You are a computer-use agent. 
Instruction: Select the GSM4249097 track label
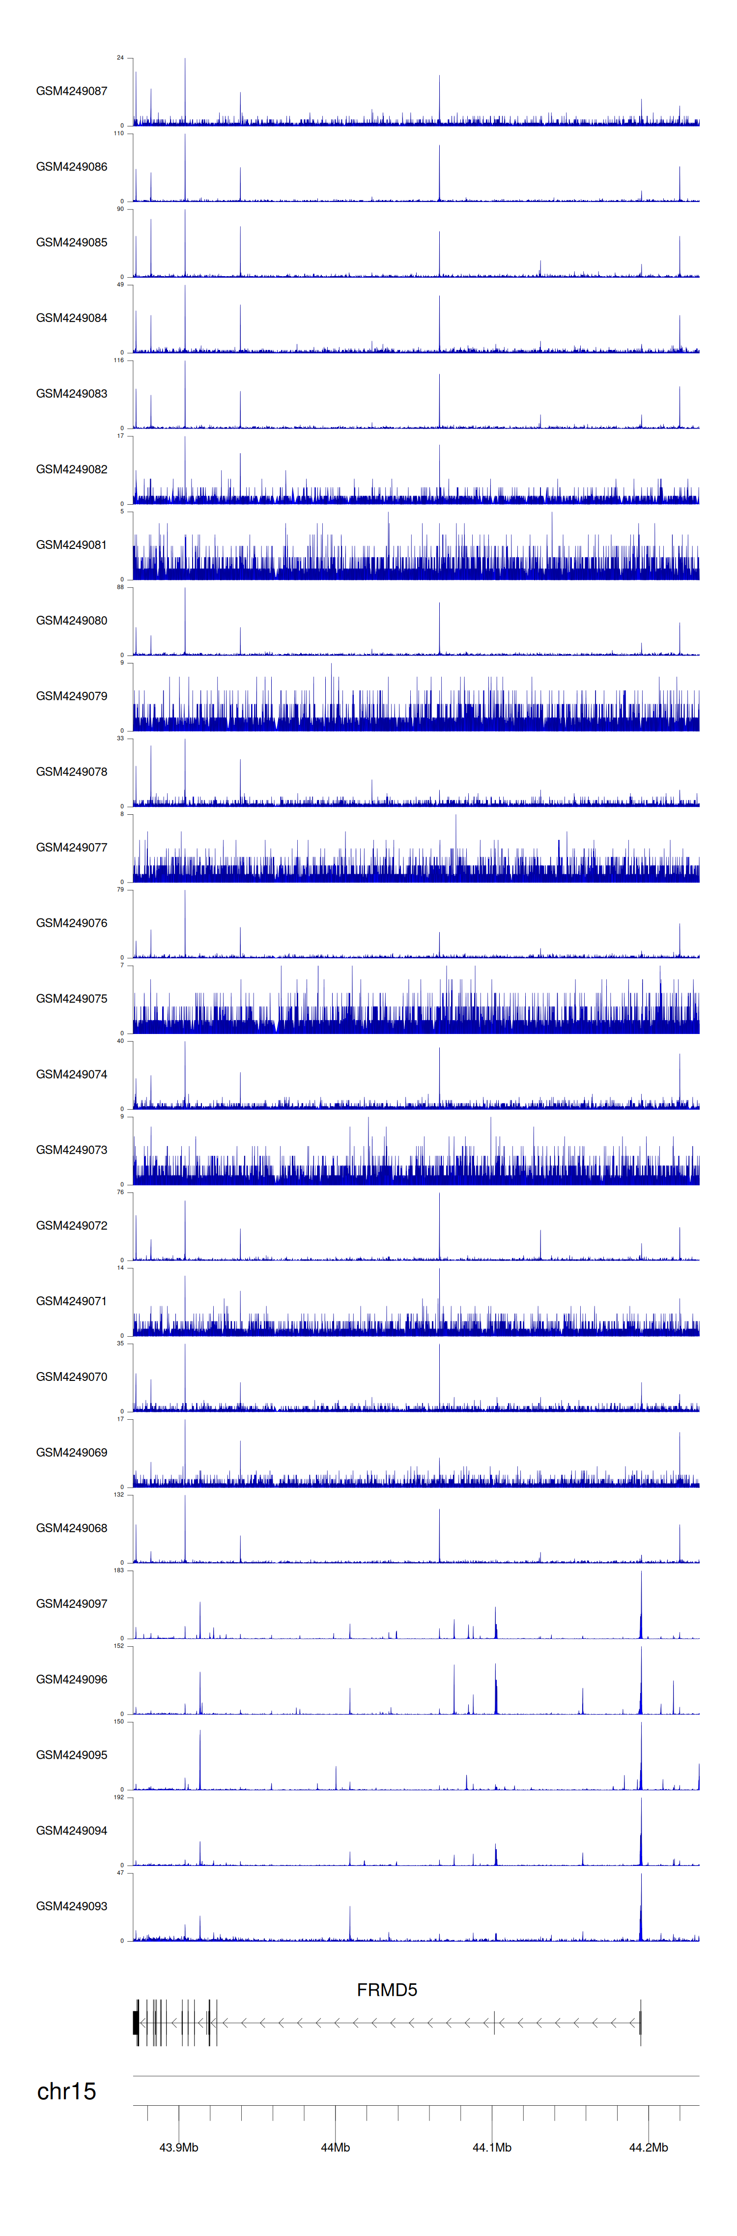point(71,1603)
